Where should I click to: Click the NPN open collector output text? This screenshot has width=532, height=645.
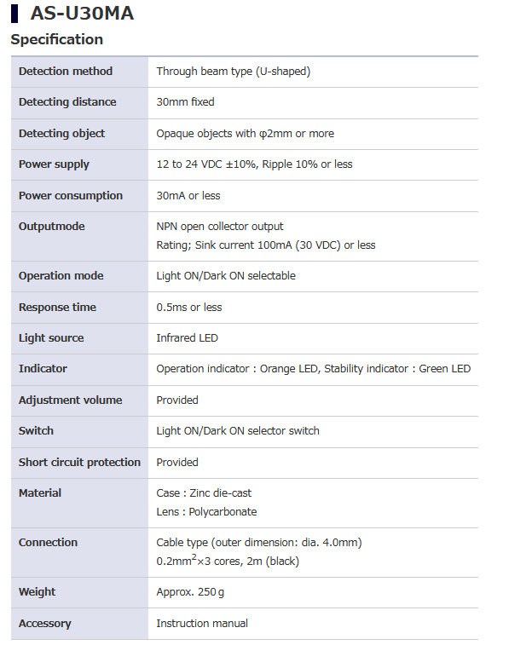coord(219,227)
